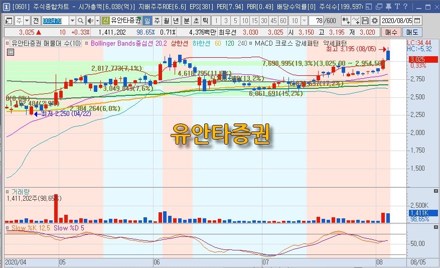Select yearly 년 period
Screen dimensions: 440x268
click(x=176, y=21)
